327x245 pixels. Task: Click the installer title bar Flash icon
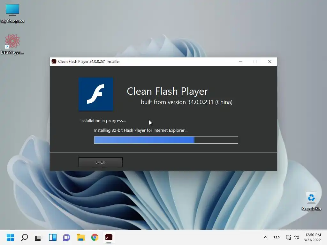coord(54,62)
